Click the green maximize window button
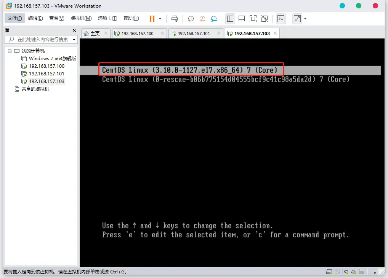388x278 pixels. [359, 6]
